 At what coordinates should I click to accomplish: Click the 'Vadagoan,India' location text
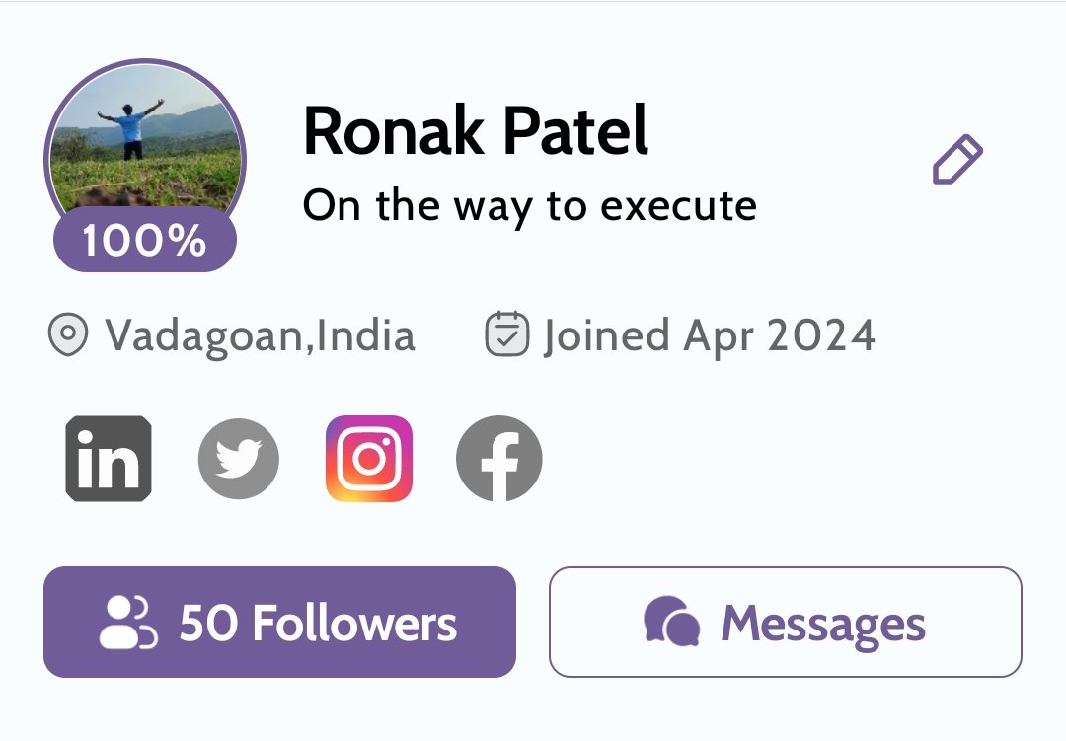click(x=261, y=335)
